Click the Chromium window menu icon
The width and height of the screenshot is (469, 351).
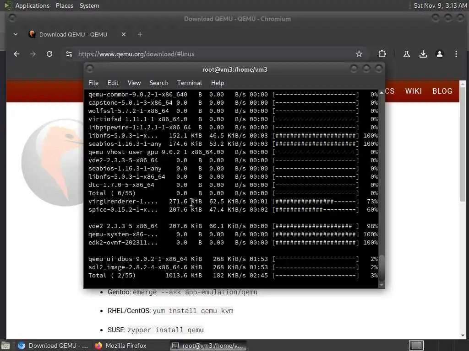pos(12,18)
